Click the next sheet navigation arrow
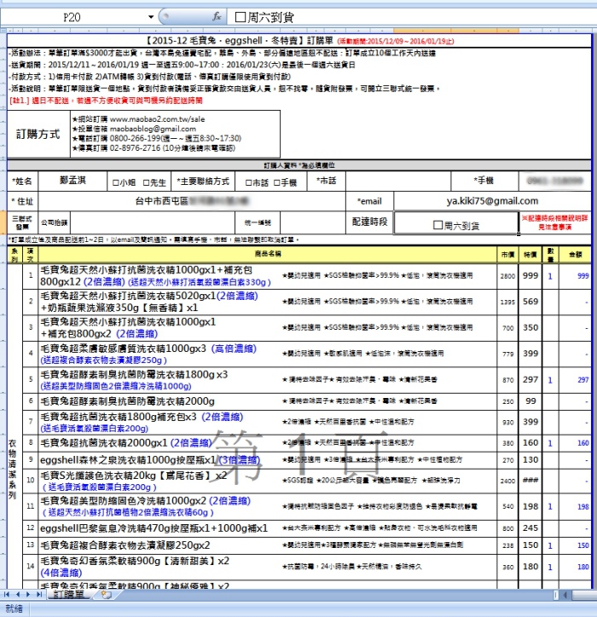 click(x=27, y=594)
